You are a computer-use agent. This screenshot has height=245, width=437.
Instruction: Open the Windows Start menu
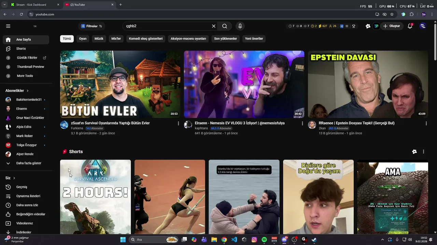123,240
